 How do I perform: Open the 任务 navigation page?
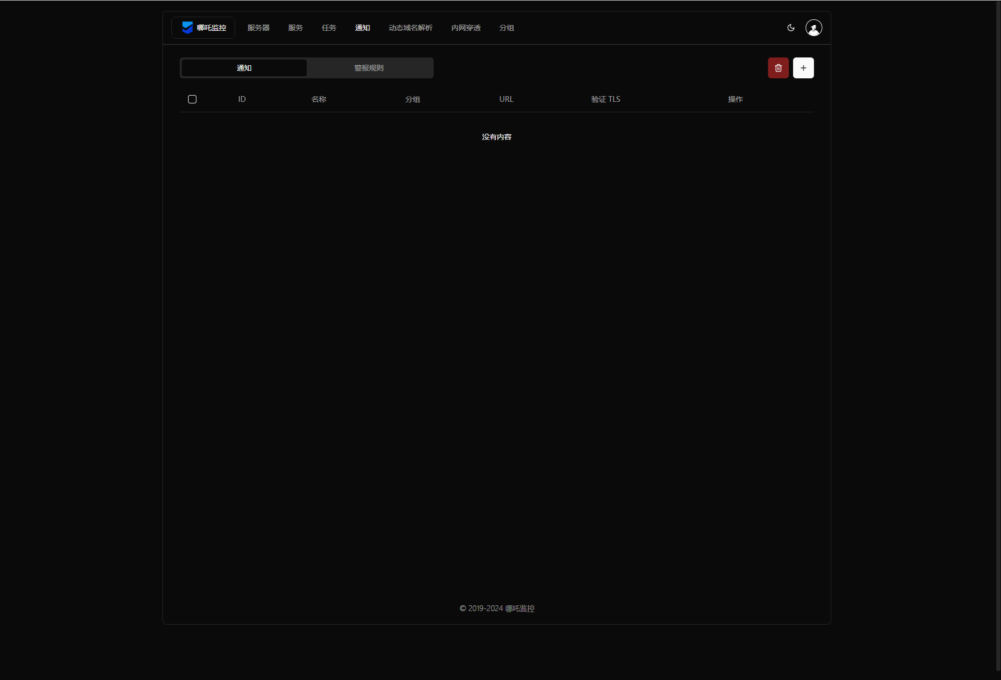point(329,28)
